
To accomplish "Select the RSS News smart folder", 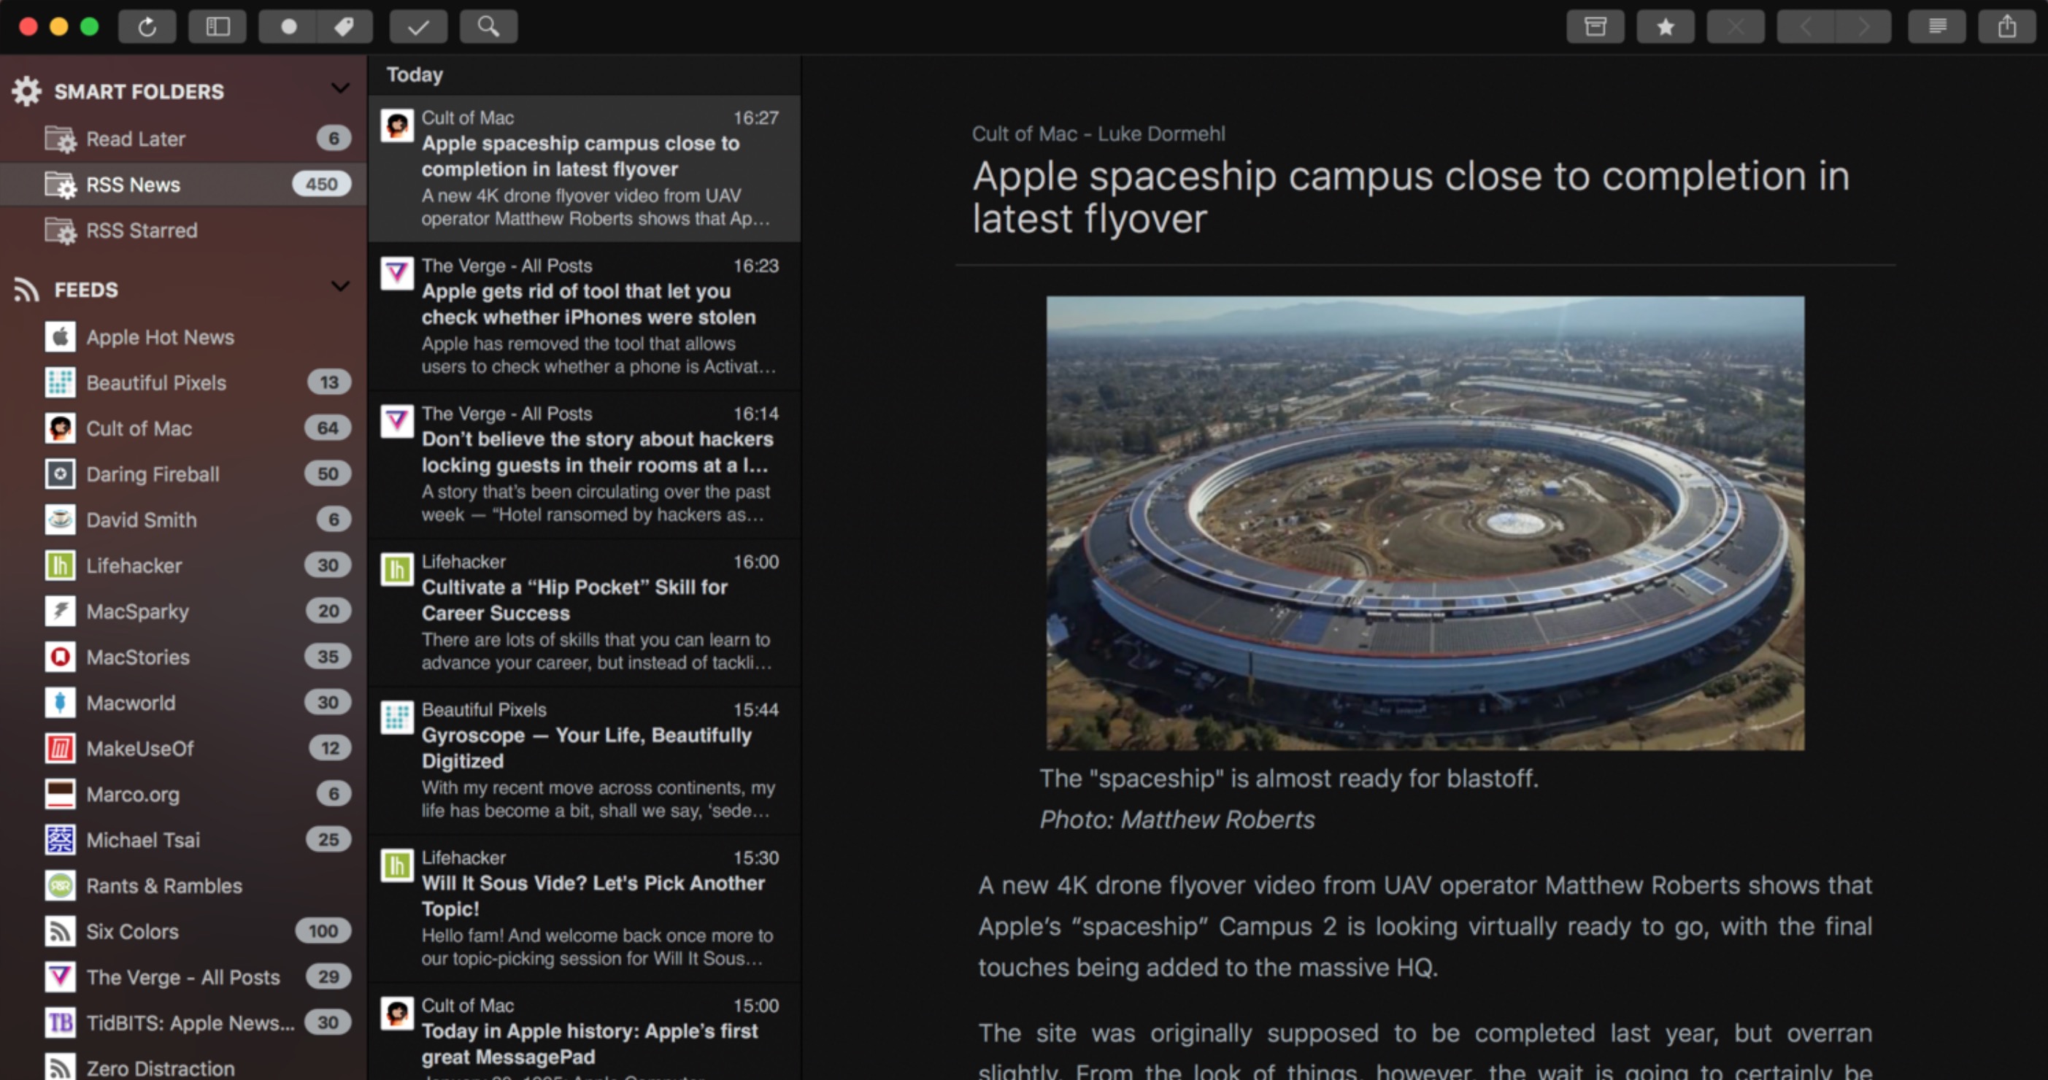I will pyautogui.click(x=183, y=185).
